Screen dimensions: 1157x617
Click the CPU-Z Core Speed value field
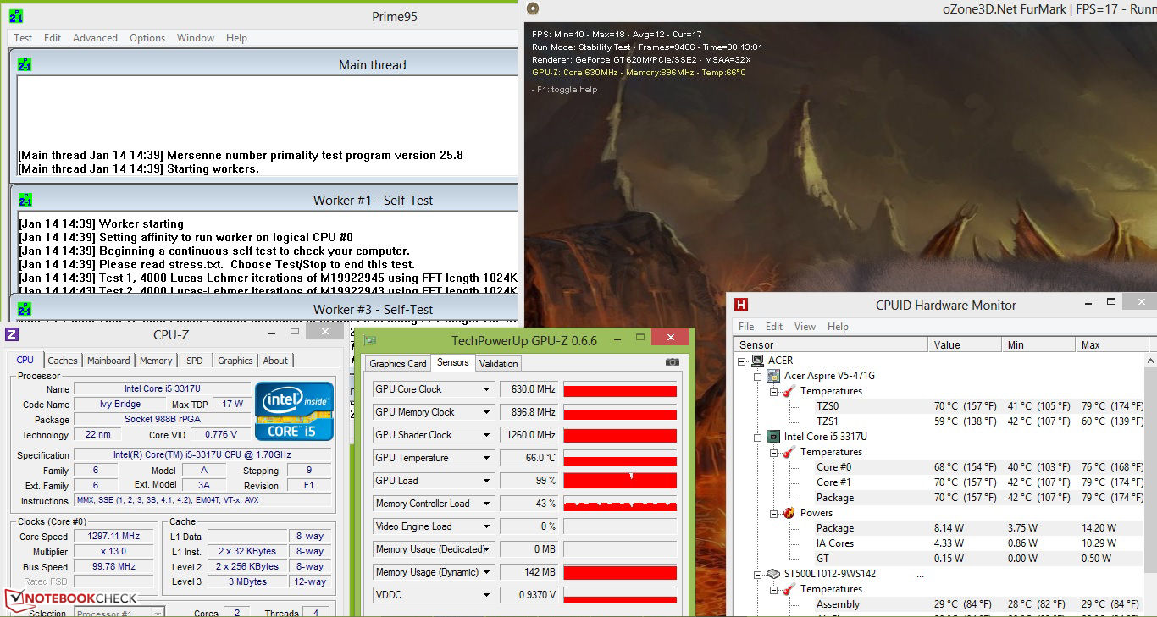pos(113,537)
